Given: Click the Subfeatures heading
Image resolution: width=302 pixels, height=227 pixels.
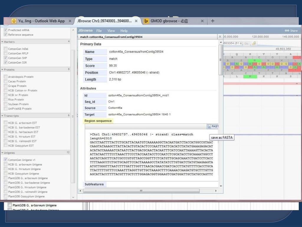Looking at the screenshot, I should pos(94,184).
